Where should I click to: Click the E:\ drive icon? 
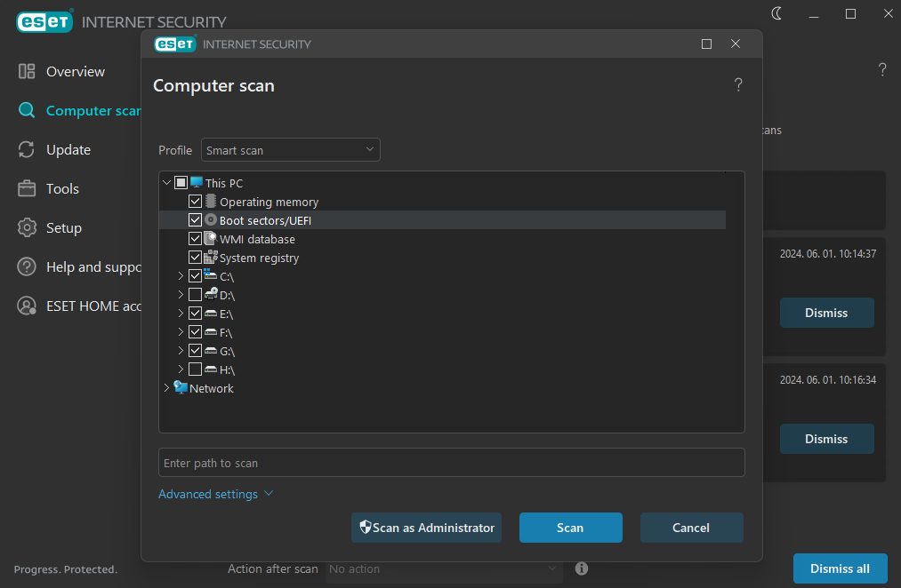coord(211,314)
